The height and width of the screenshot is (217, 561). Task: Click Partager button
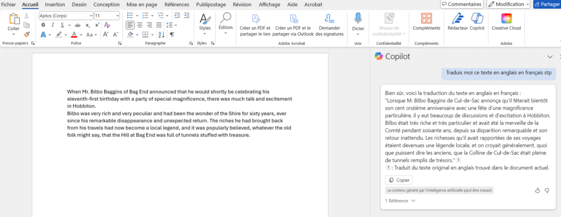coord(547,4)
